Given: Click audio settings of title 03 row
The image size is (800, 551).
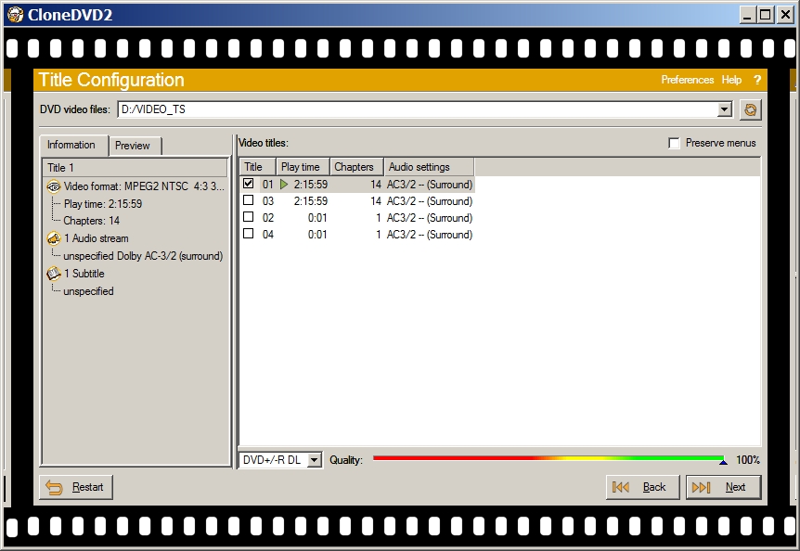Looking at the screenshot, I should click(x=430, y=201).
